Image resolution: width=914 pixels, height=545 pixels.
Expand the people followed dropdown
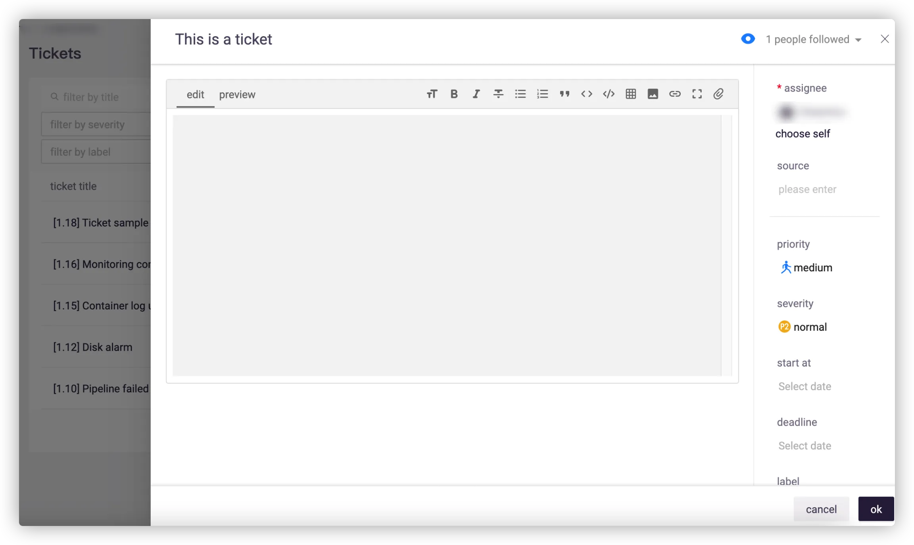[x=813, y=39]
